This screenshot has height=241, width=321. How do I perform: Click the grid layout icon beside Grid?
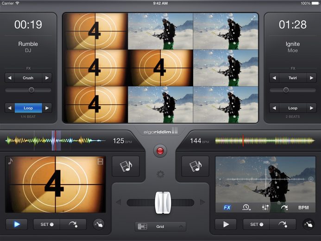tap(143, 227)
